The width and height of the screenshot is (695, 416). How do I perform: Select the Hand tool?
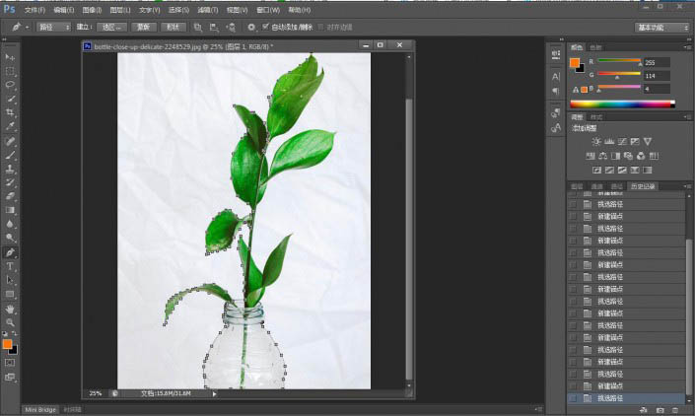[11, 309]
